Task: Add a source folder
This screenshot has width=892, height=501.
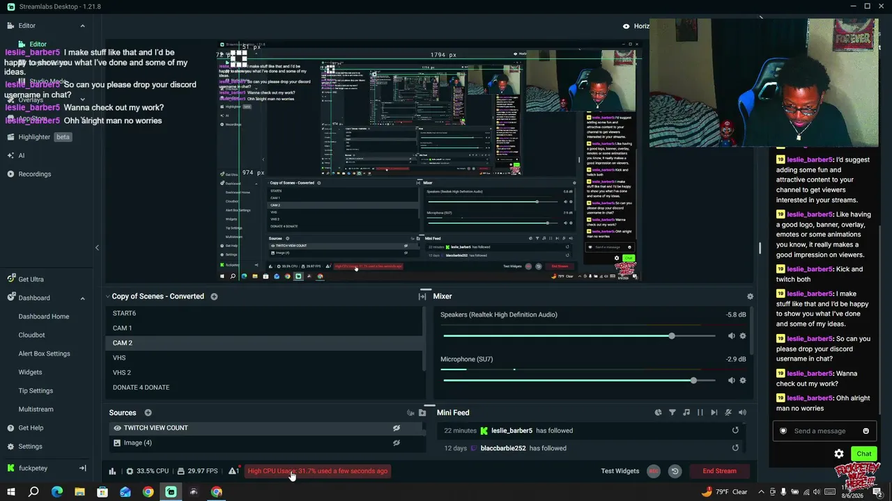Action: [422, 413]
